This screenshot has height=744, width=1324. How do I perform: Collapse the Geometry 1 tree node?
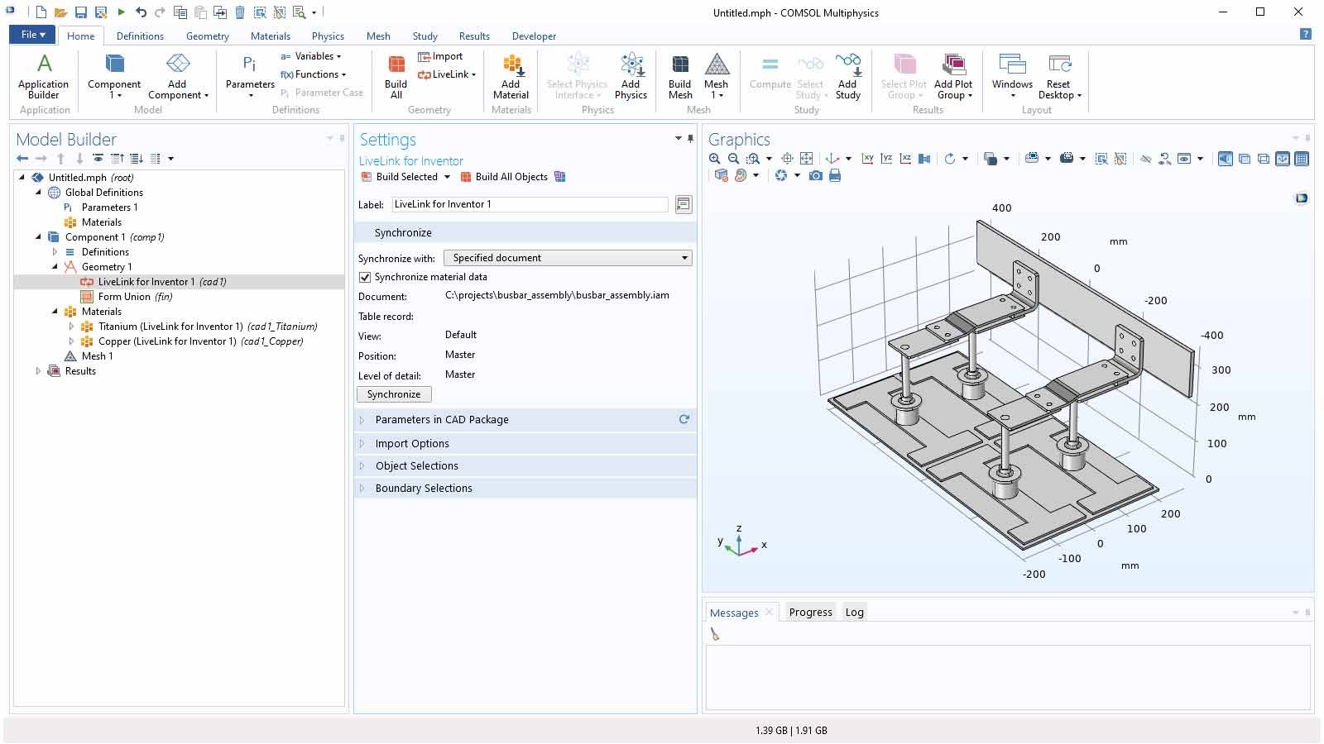(55, 267)
